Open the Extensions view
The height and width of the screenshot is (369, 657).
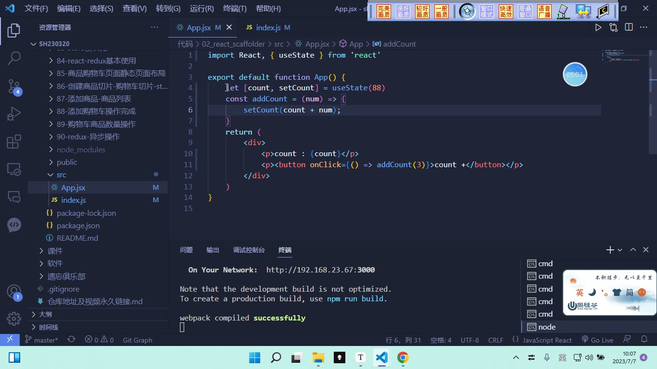tap(14, 142)
